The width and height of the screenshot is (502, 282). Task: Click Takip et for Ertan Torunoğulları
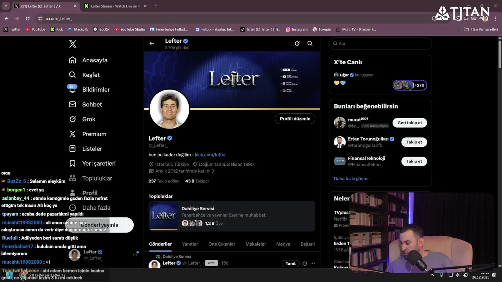tap(414, 142)
